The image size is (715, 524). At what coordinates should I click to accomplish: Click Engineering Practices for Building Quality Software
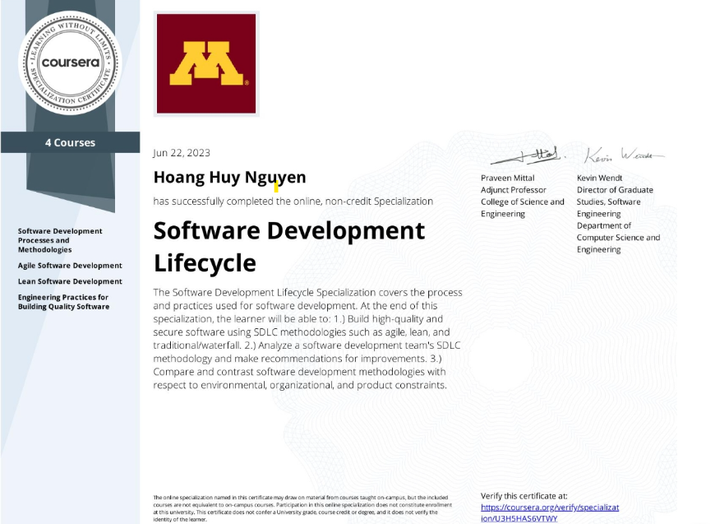(x=63, y=302)
